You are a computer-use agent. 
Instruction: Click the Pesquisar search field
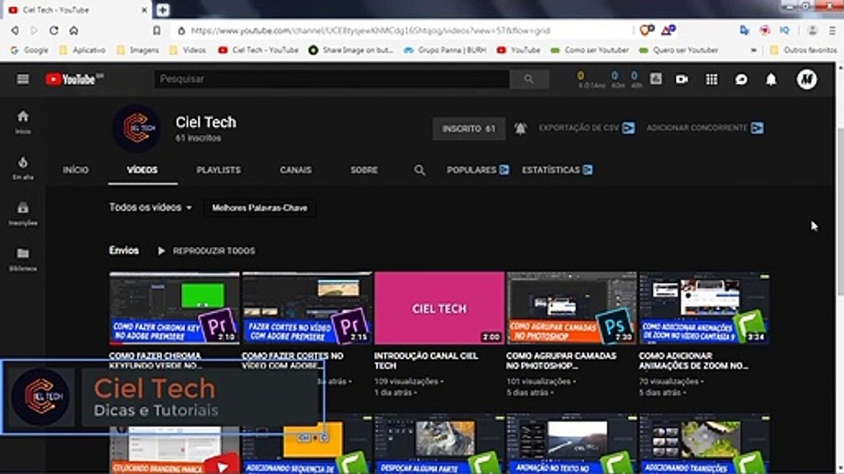click(x=332, y=79)
